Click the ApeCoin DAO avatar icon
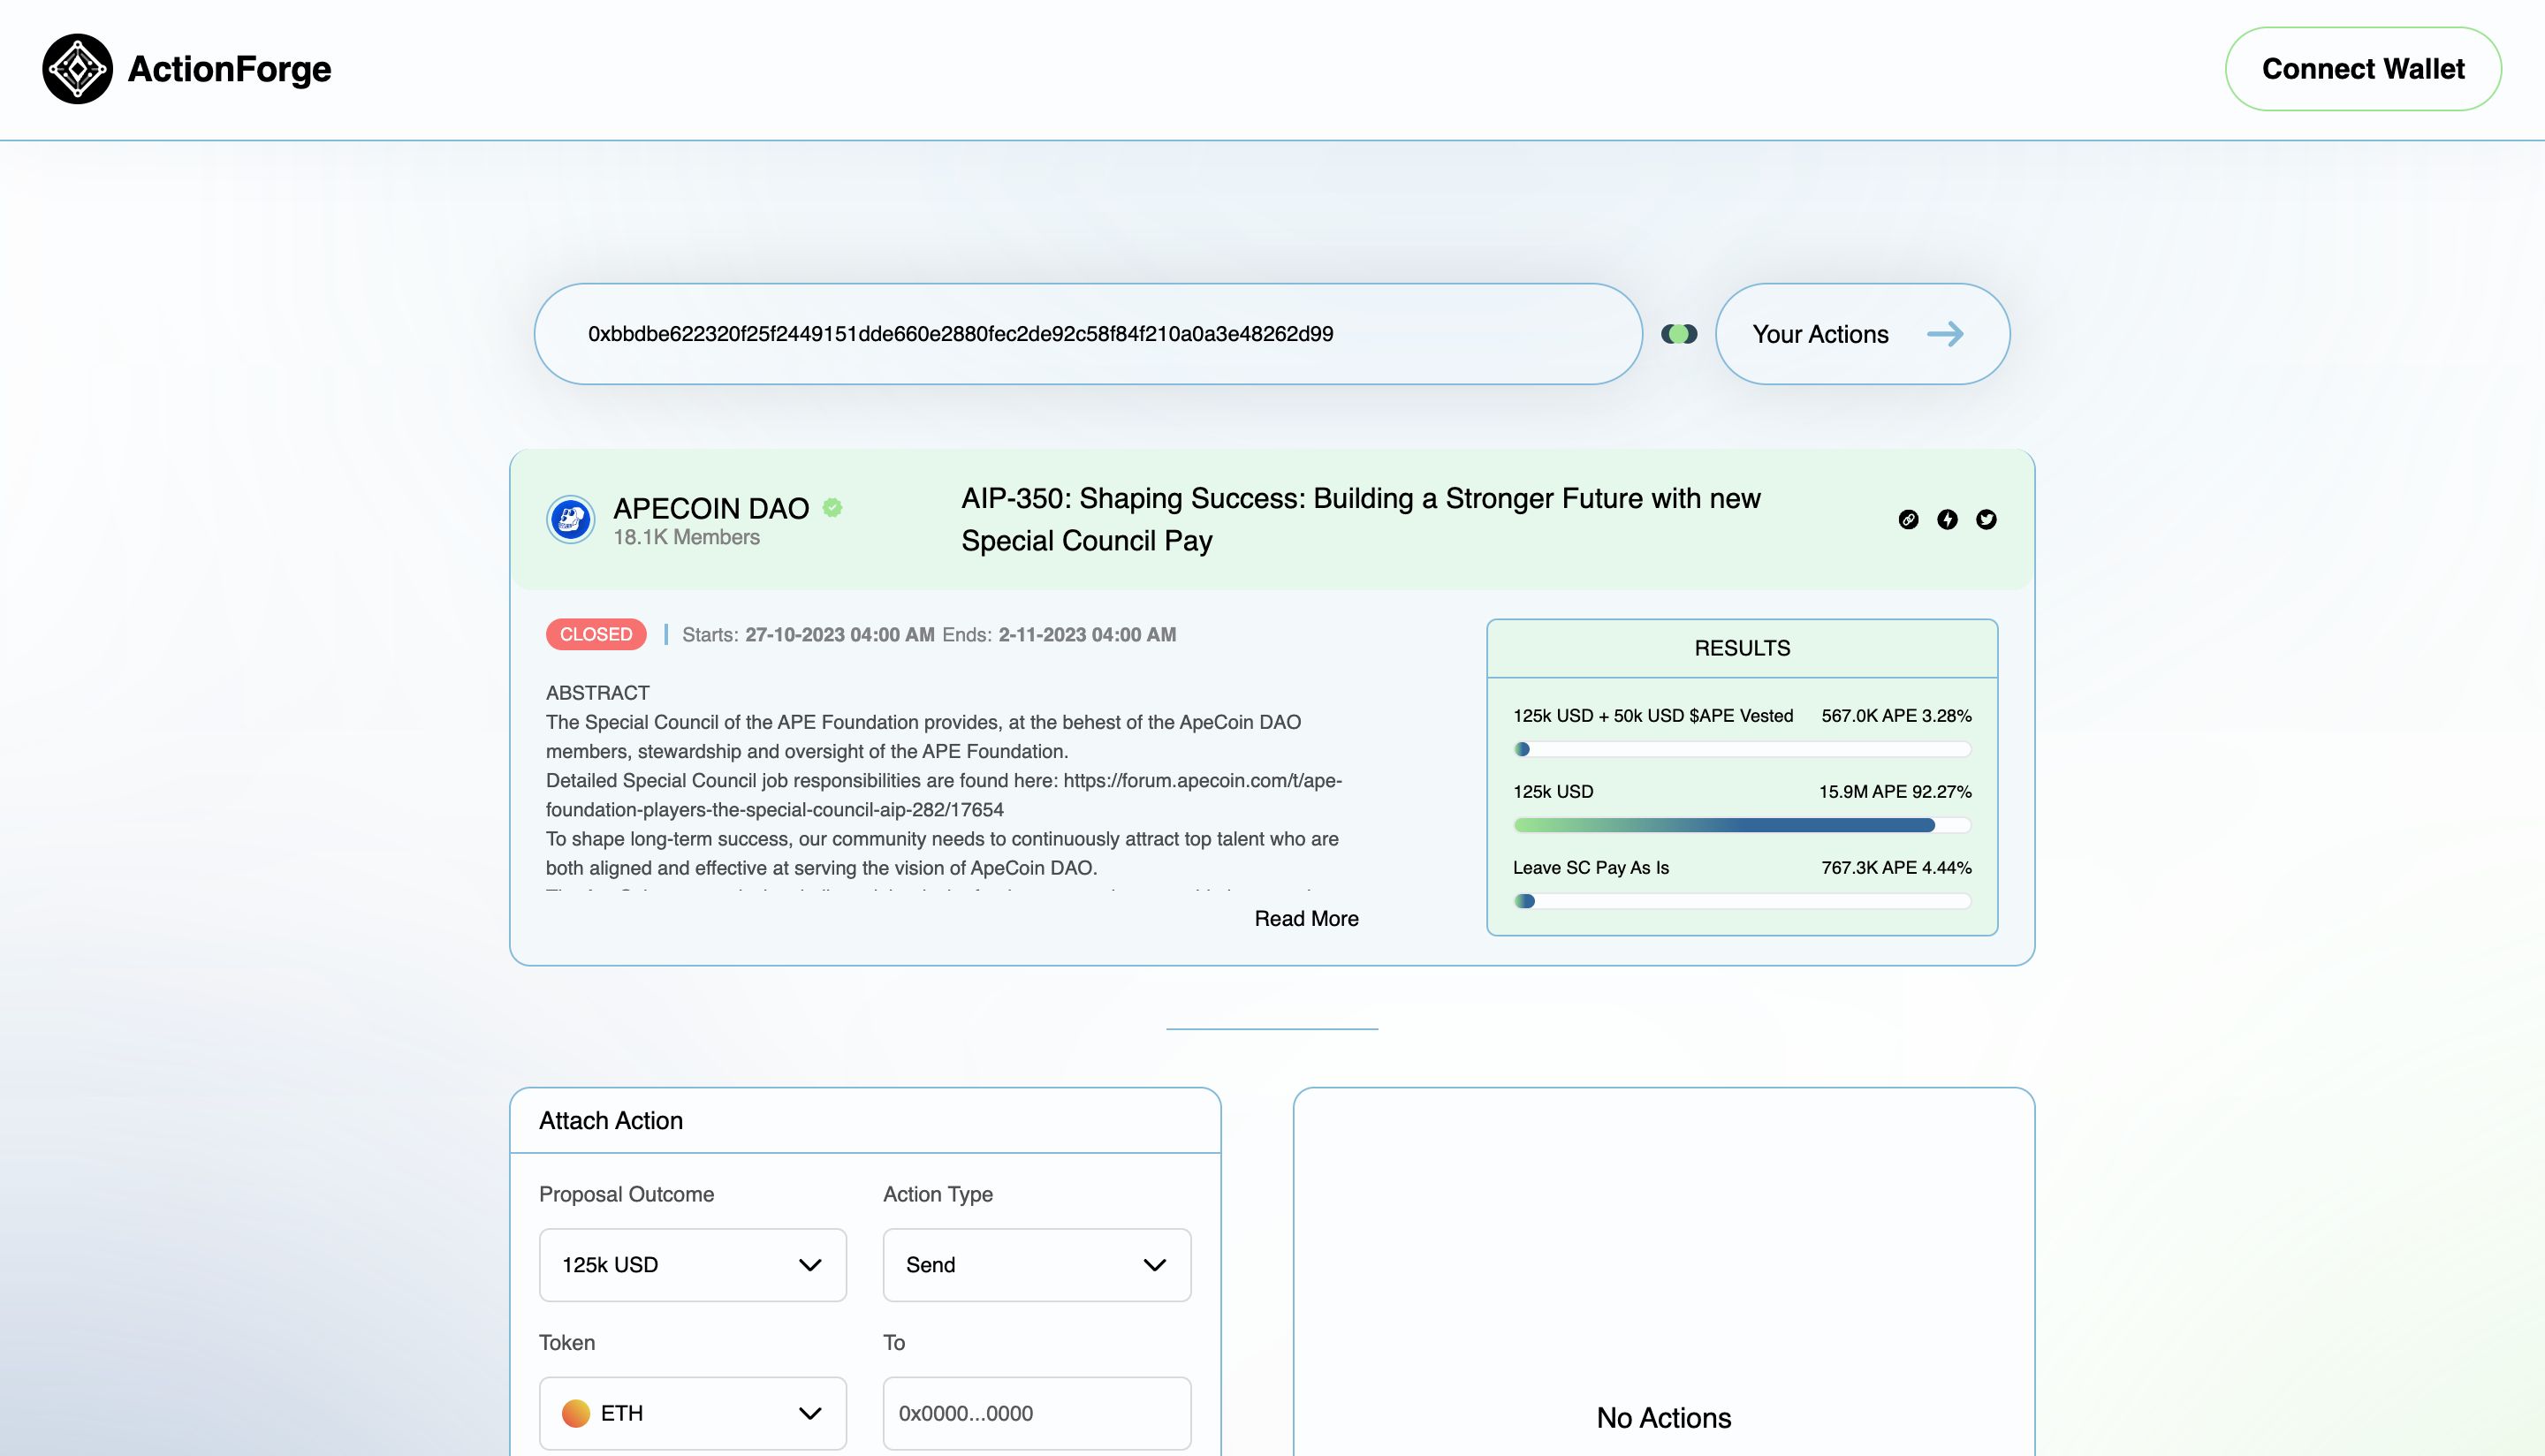Viewport: 2545px width, 1456px height. point(571,519)
